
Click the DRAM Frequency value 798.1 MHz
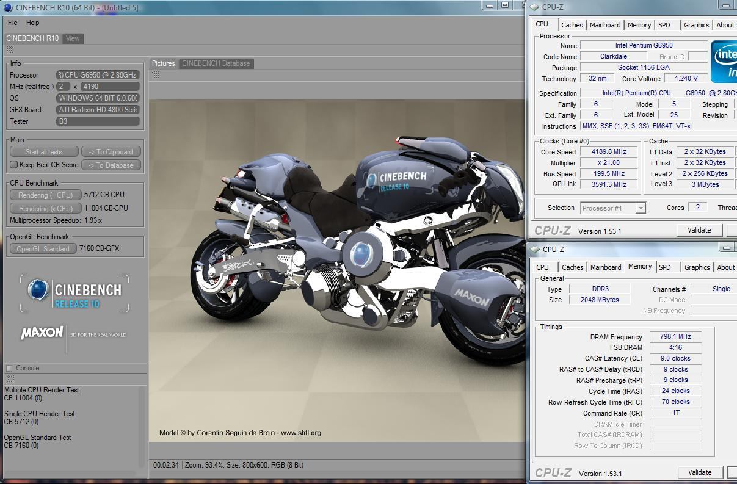(x=675, y=336)
